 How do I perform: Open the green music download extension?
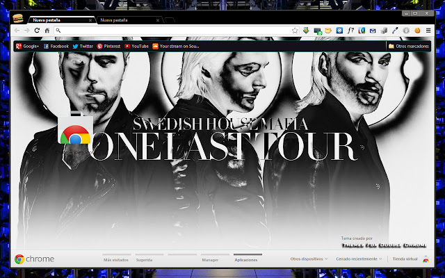[306, 31]
